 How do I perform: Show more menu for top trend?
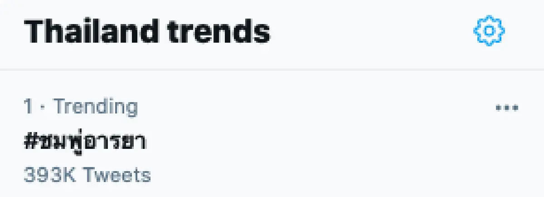[507, 108]
